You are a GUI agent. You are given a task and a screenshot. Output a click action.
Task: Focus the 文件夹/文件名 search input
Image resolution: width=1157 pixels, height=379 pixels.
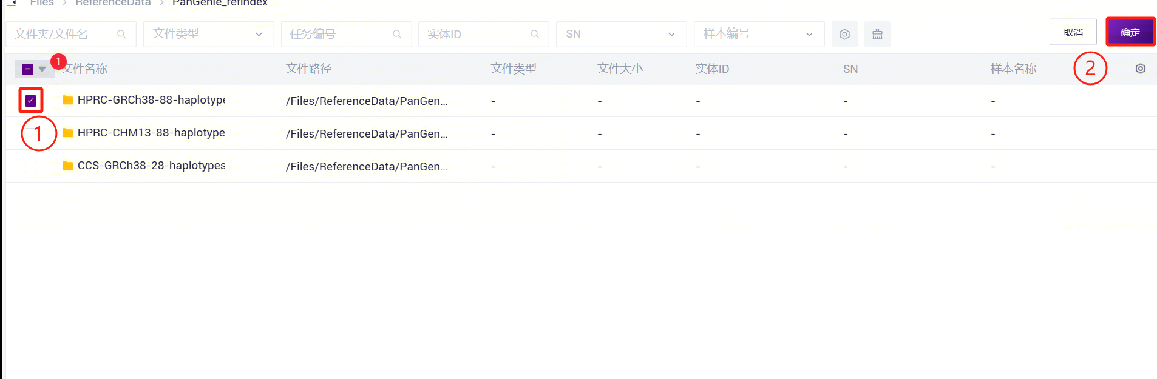(70, 35)
